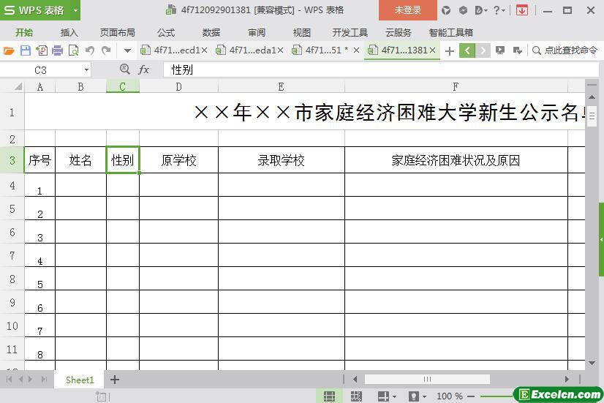Click the formula bar containing 性别

[x=380, y=69]
